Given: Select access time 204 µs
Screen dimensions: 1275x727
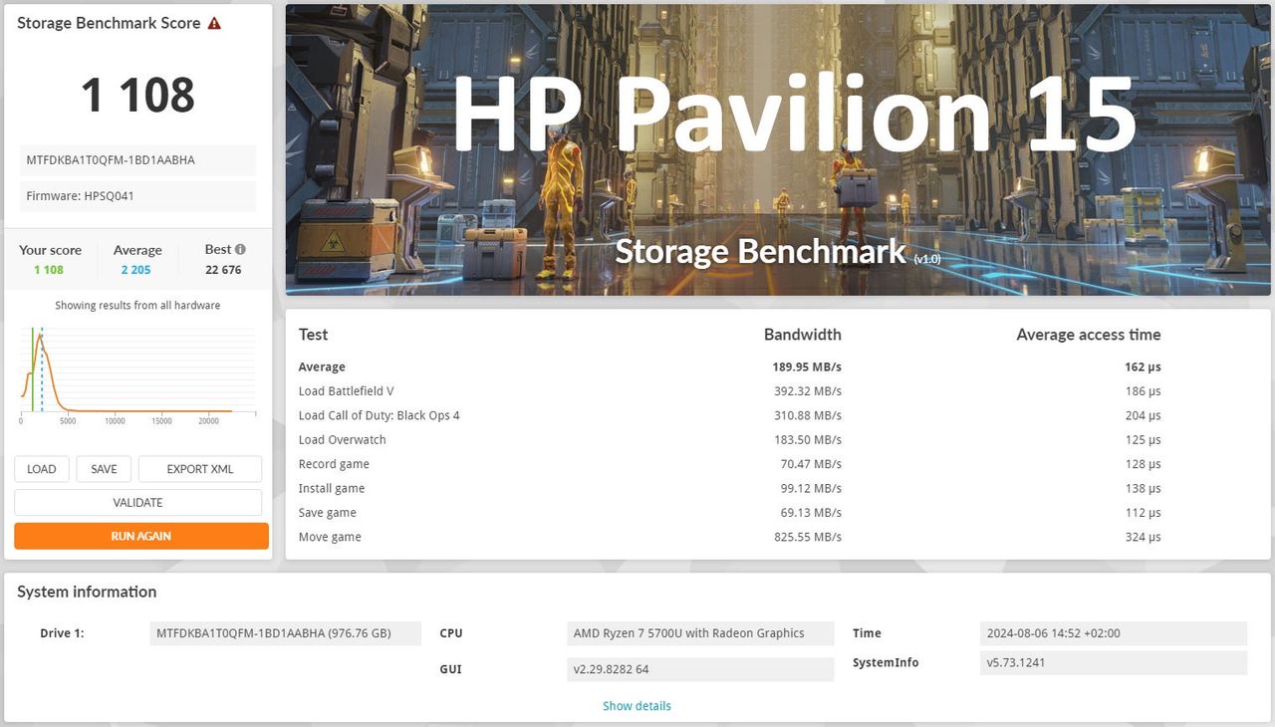Looking at the screenshot, I should pyautogui.click(x=1143, y=415).
